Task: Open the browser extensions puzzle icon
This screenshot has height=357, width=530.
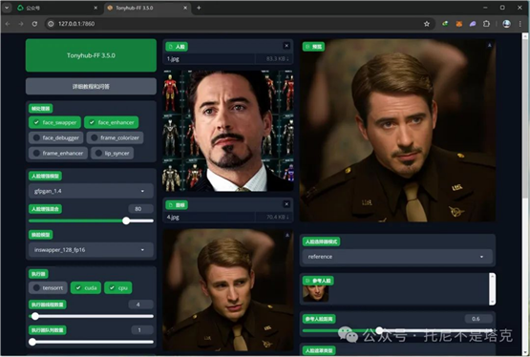Action: click(x=486, y=24)
